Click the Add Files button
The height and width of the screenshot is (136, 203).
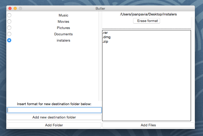pos(148,125)
